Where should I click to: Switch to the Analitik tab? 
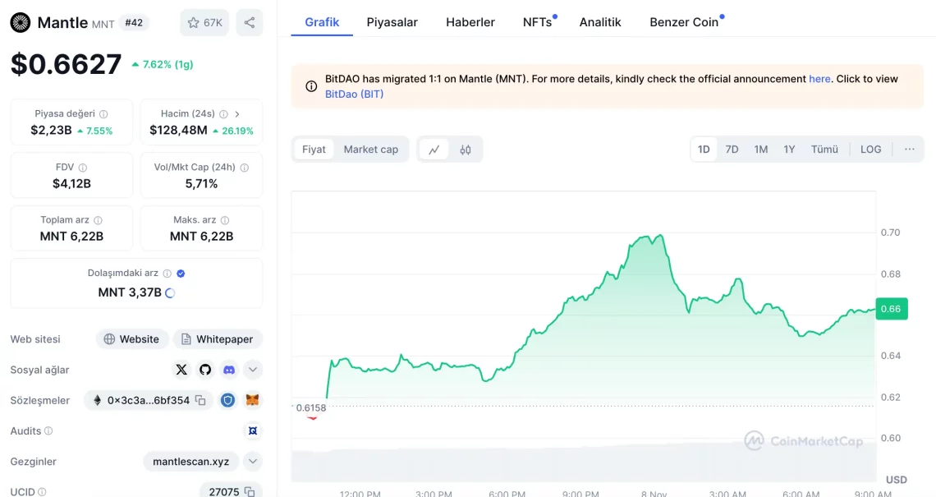pos(600,22)
